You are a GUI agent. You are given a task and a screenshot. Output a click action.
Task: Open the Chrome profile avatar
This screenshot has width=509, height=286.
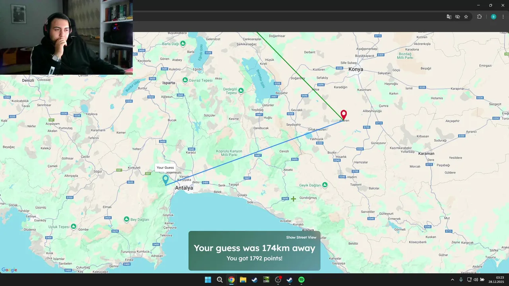(493, 17)
